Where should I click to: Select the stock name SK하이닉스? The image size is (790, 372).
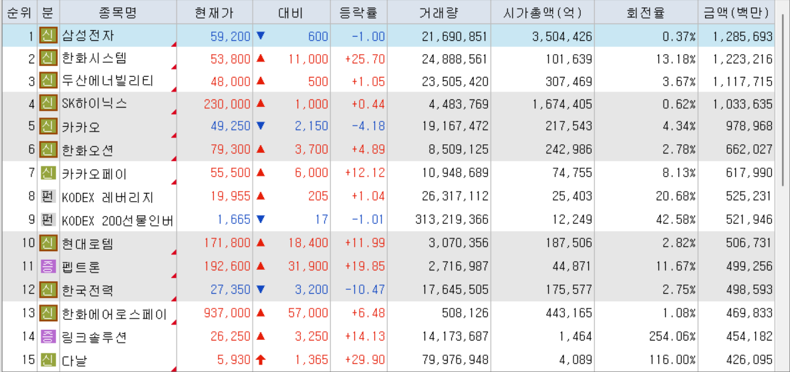coord(95,104)
